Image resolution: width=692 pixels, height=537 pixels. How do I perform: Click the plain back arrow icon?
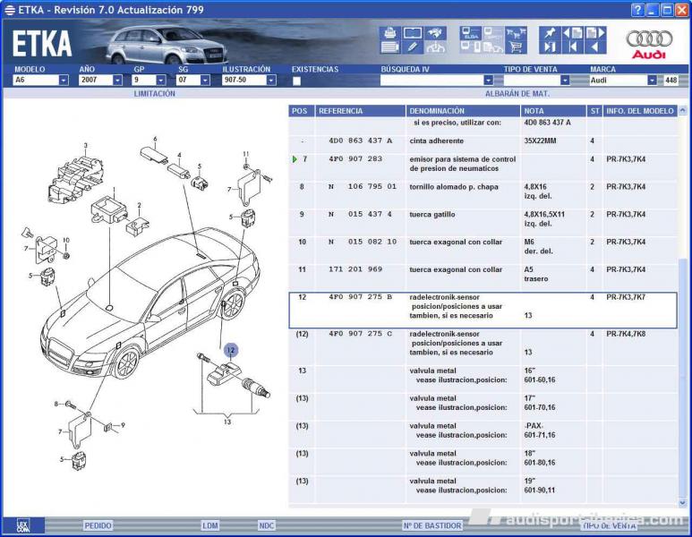[595, 47]
